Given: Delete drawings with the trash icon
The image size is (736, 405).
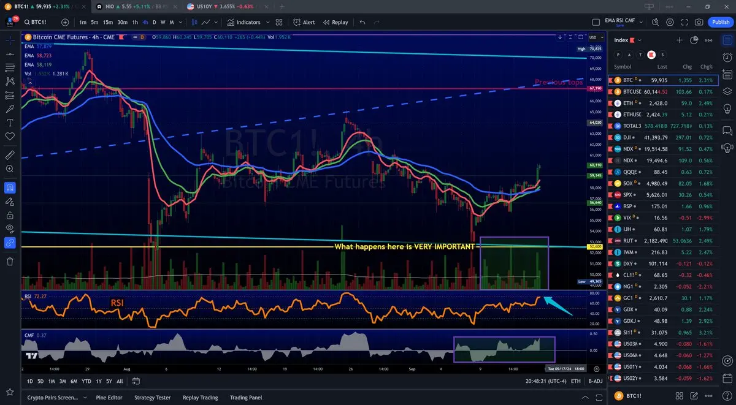Looking at the screenshot, I should point(10,262).
